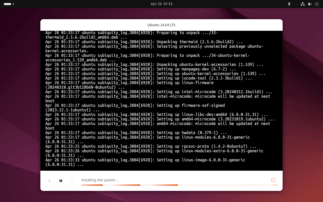Click the first segment of the progress bar
The image size is (323, 202).
click(92, 185)
